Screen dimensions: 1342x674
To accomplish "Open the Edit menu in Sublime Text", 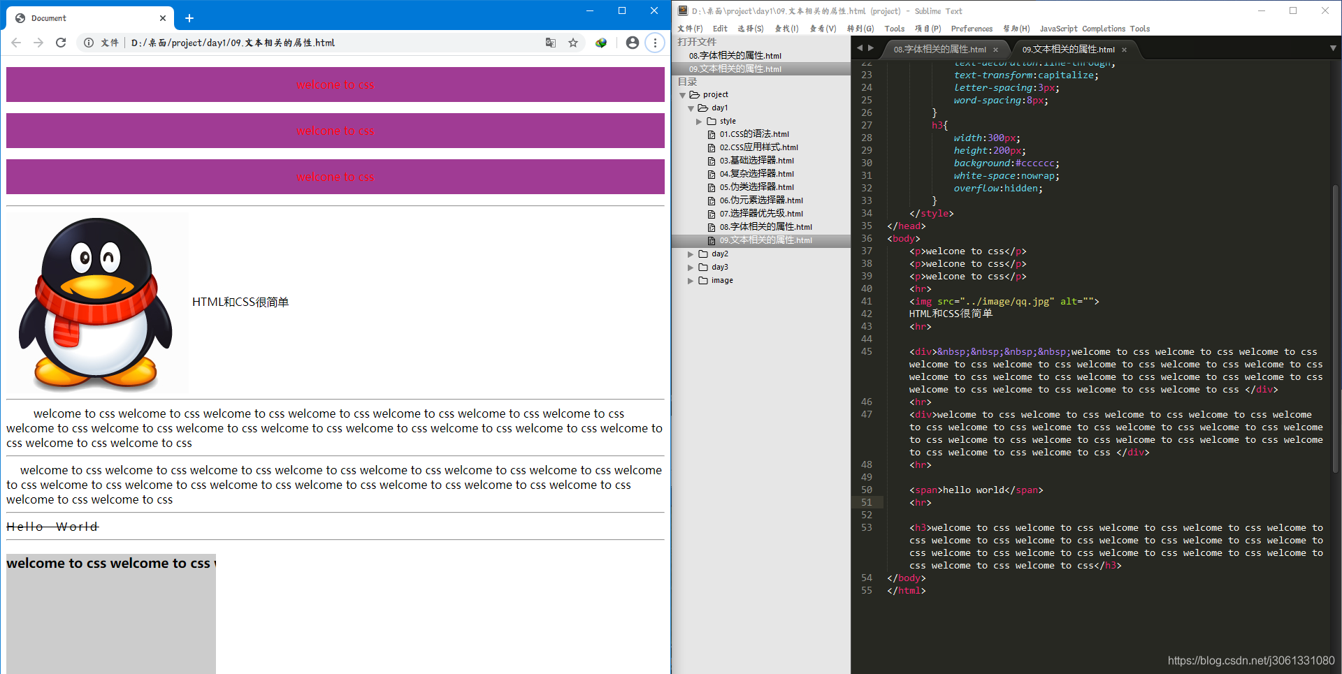I will point(720,29).
